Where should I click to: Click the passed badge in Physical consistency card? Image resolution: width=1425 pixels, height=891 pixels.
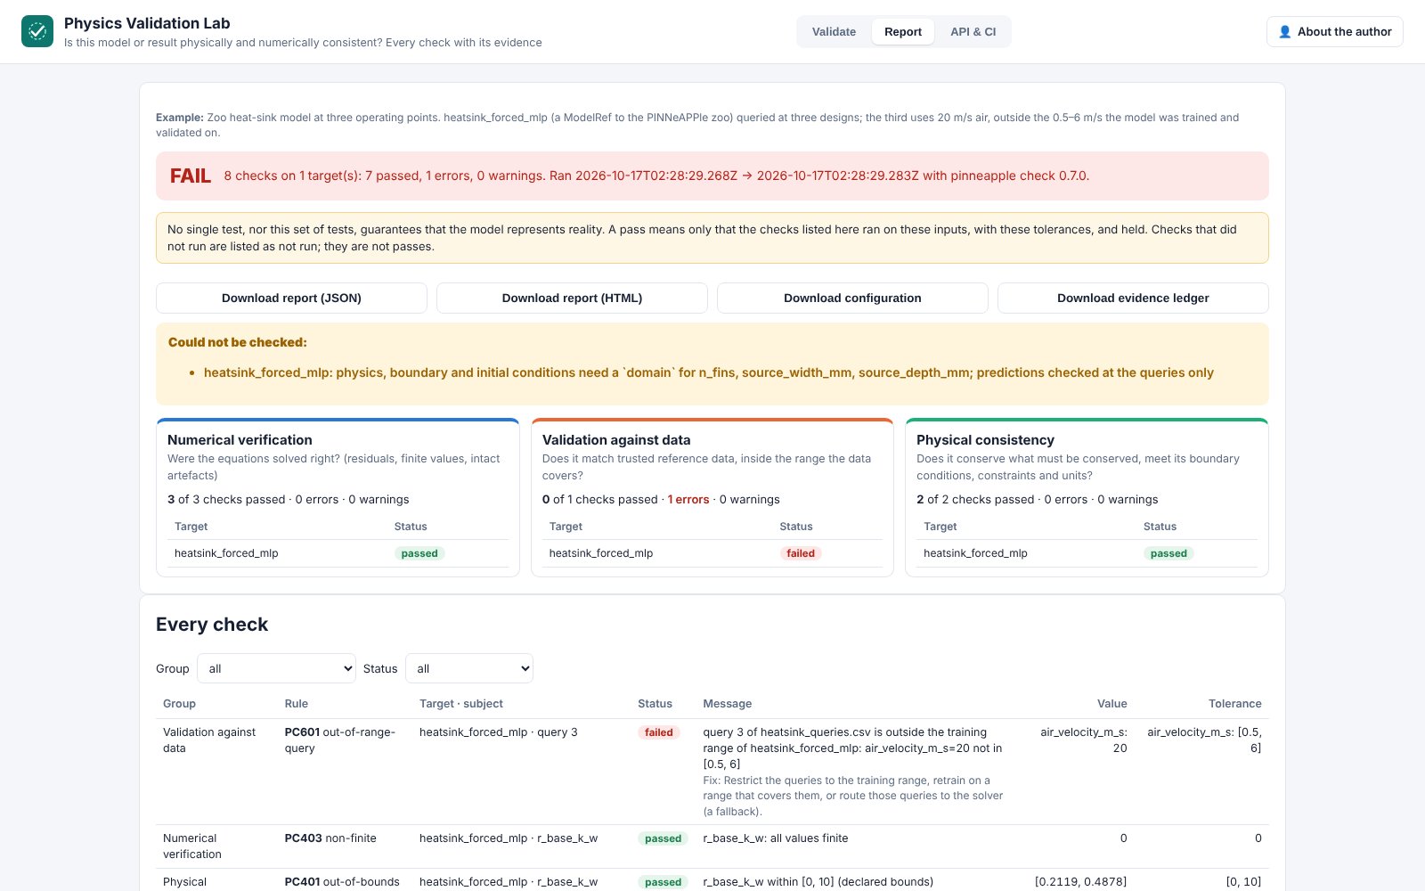1168,553
